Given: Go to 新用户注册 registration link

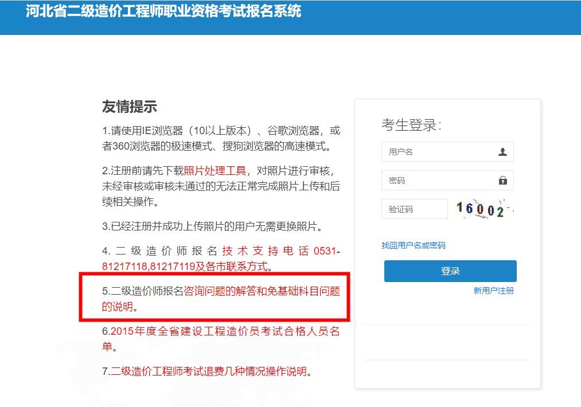Looking at the screenshot, I should pyautogui.click(x=493, y=291).
